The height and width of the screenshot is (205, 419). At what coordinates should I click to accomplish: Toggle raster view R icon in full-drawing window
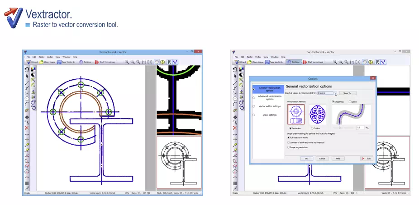[169, 62]
